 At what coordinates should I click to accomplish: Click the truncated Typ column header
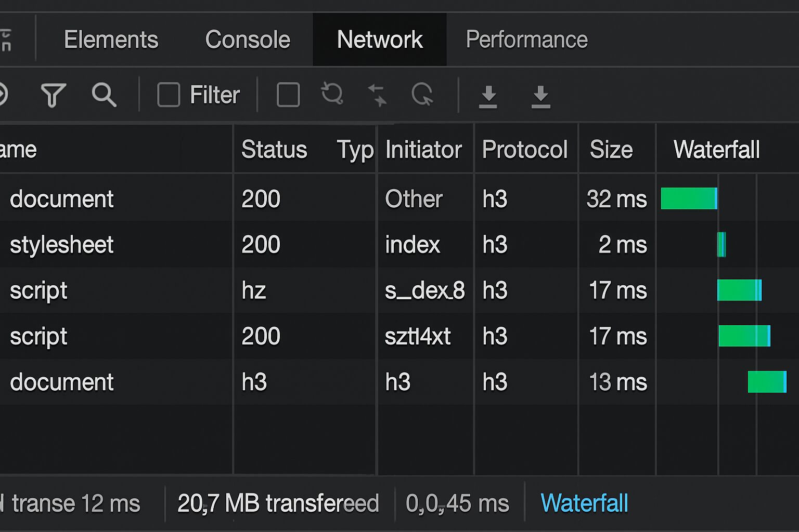(355, 150)
